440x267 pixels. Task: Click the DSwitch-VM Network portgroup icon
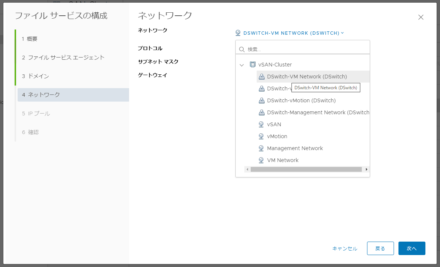click(262, 77)
